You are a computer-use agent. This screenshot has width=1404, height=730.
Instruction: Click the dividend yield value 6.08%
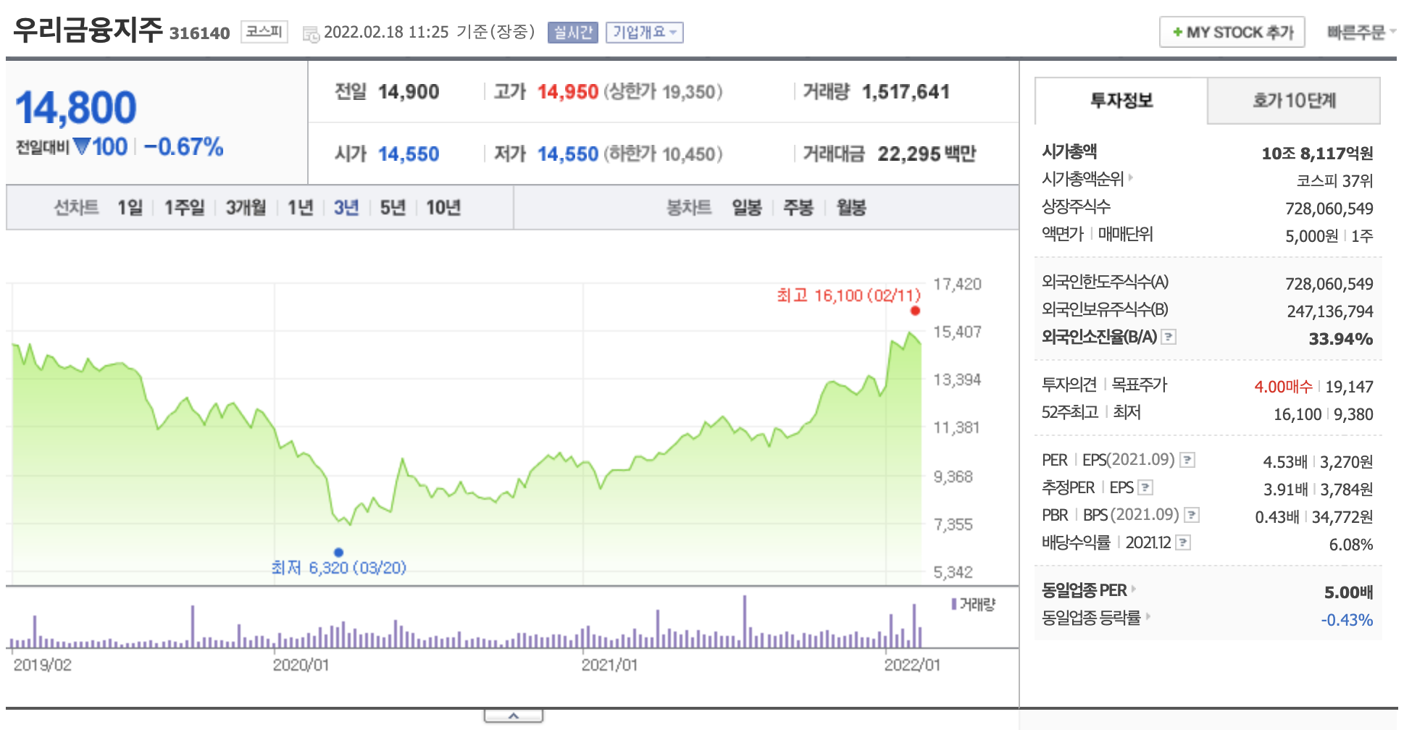pos(1350,545)
